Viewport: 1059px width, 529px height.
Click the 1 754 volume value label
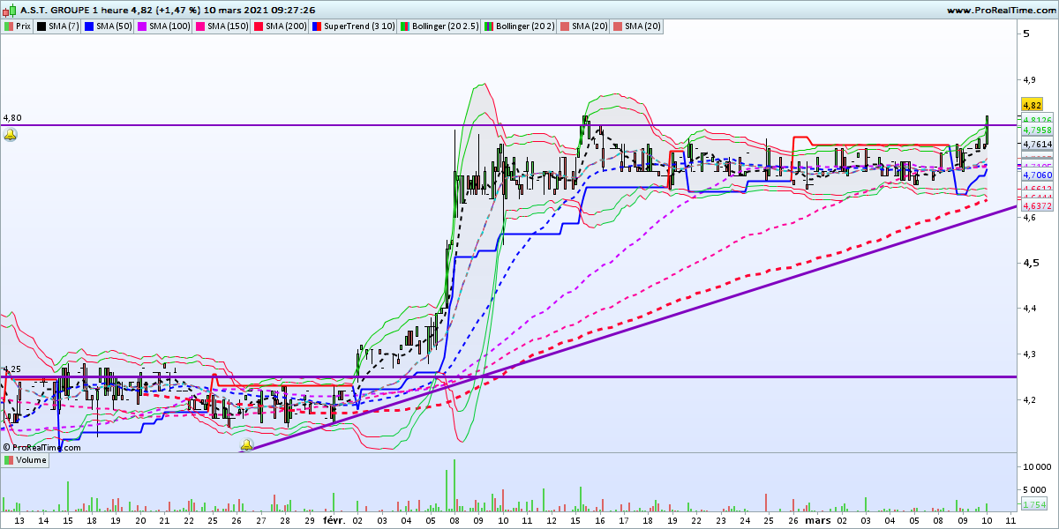point(1033,504)
